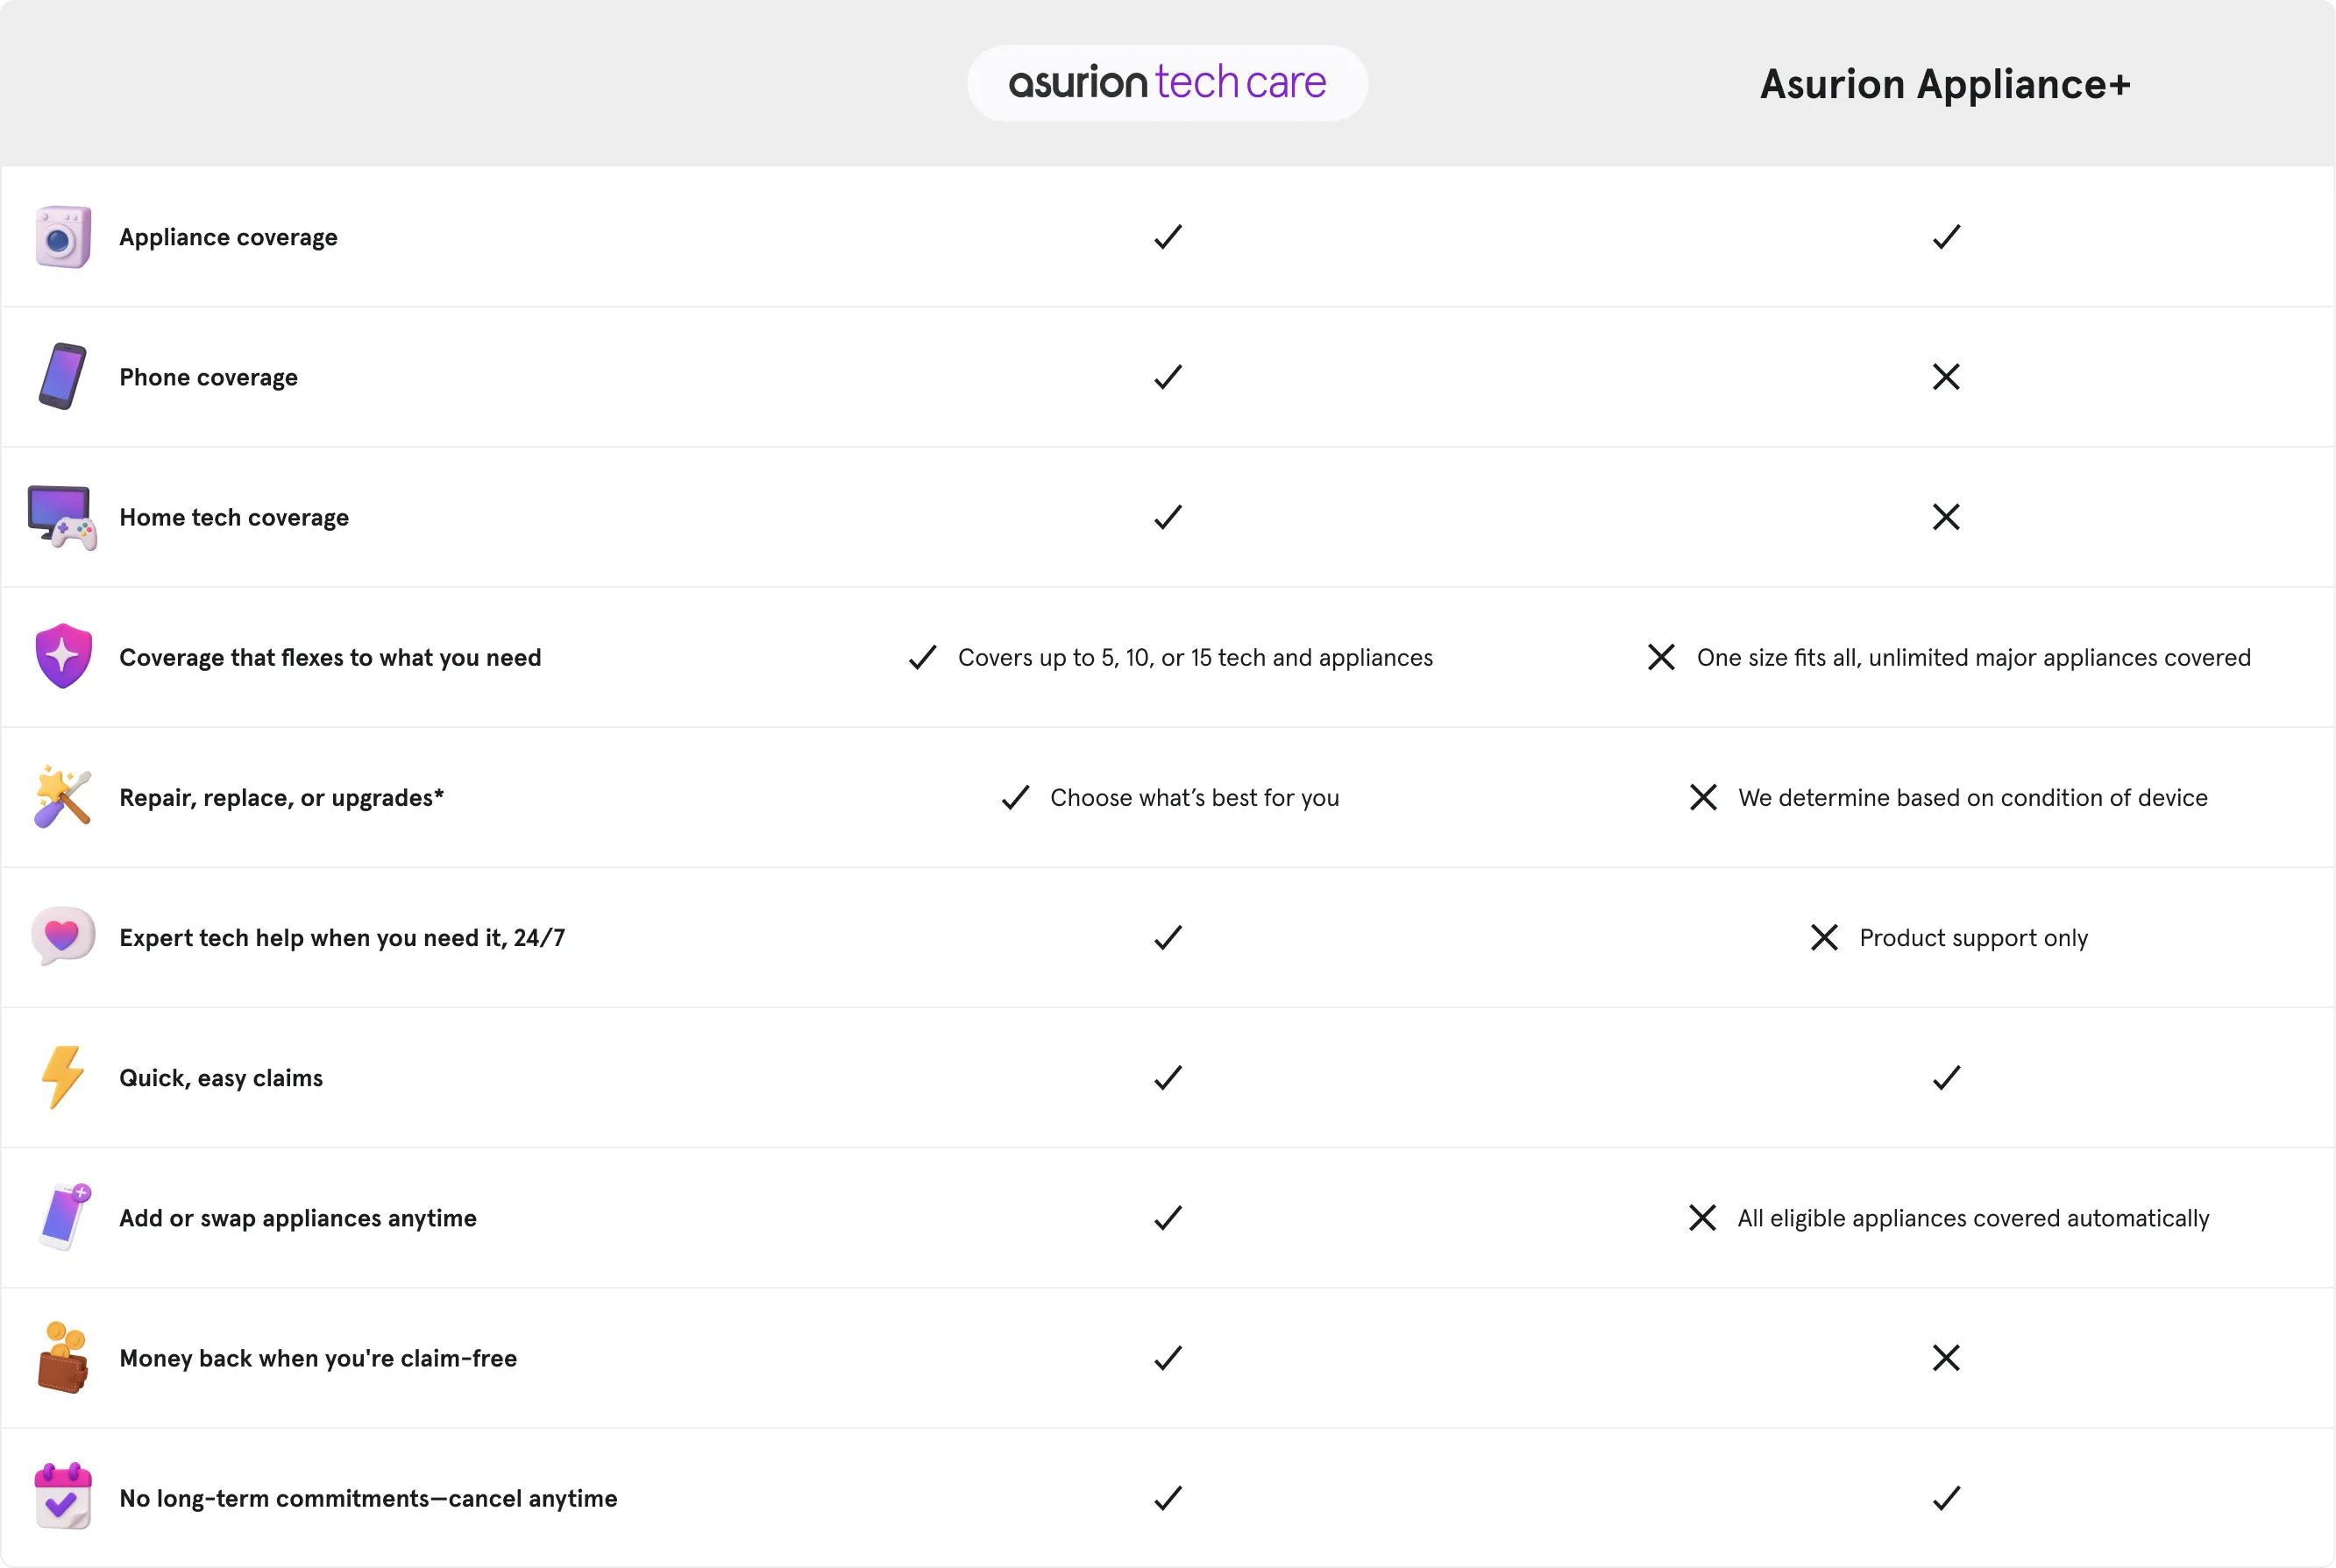
Task: Select the monitor and gamepad Home tech icon
Action: click(x=62, y=518)
